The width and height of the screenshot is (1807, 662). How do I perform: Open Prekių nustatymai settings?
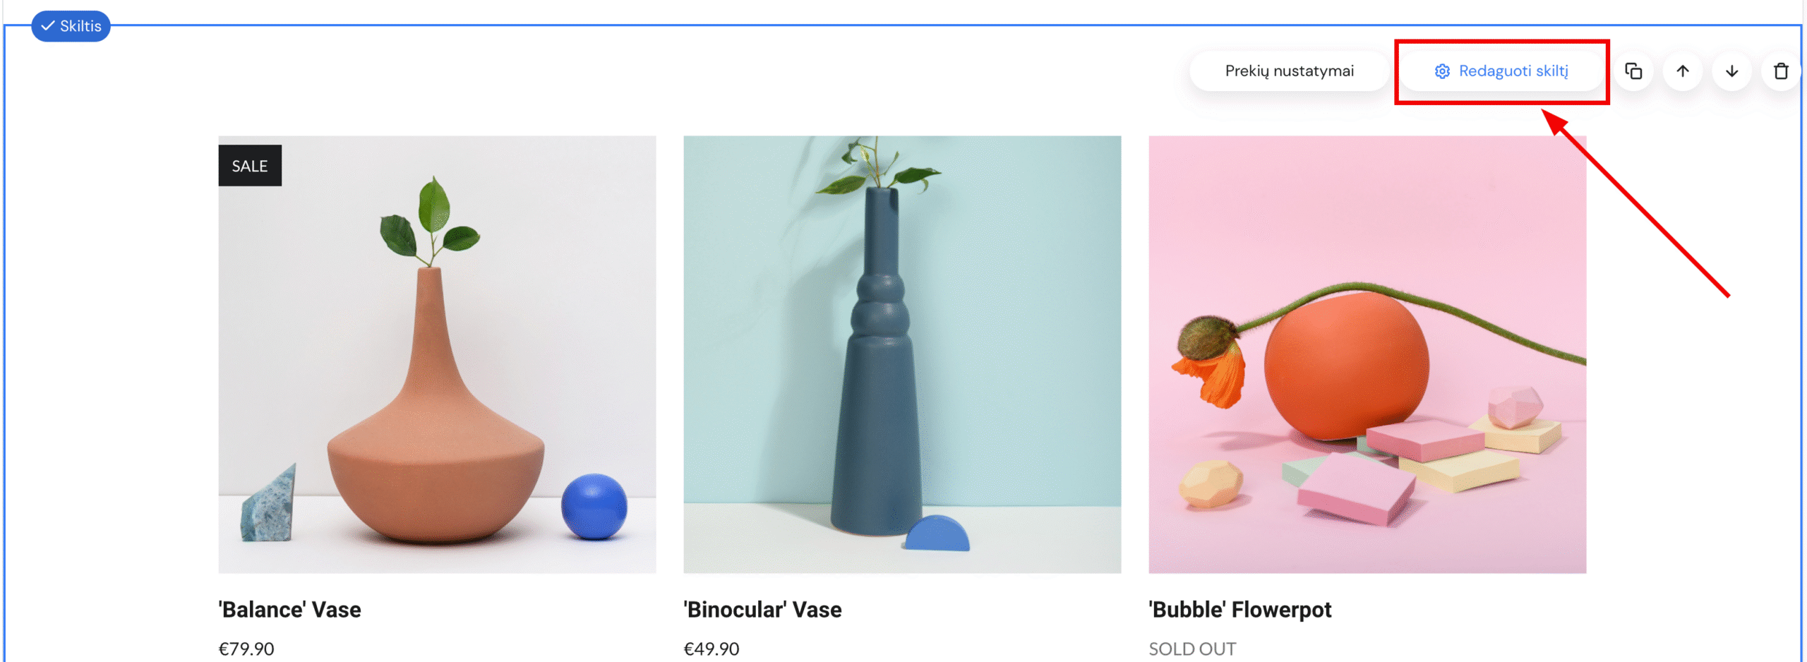point(1289,71)
